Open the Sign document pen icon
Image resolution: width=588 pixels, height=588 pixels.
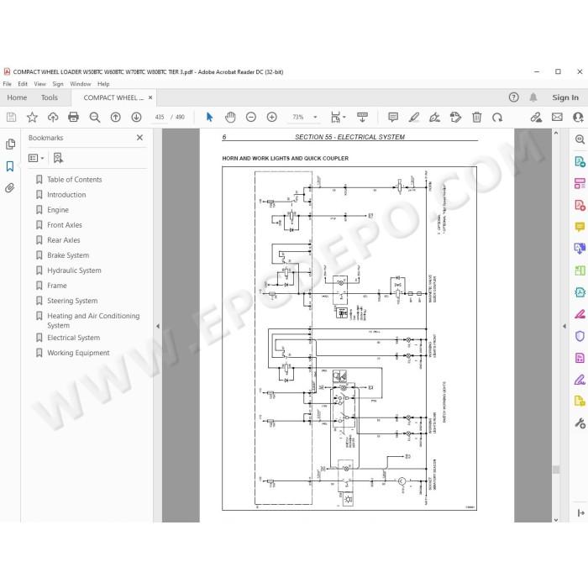point(434,118)
